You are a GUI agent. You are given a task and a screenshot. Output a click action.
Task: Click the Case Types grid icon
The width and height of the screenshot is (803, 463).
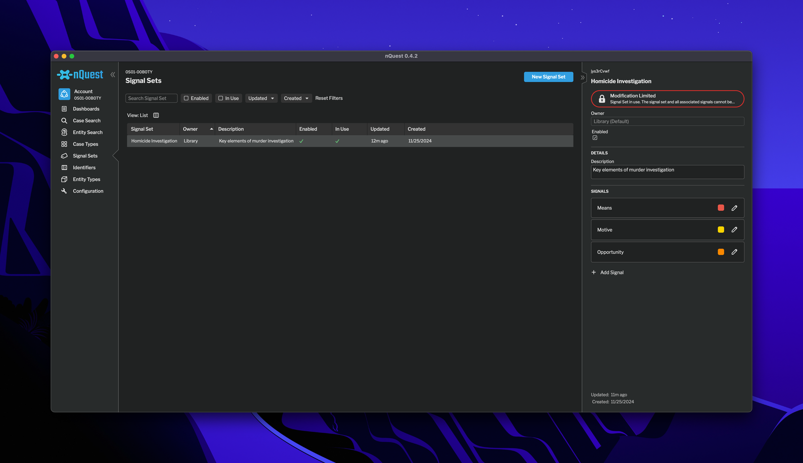point(64,144)
